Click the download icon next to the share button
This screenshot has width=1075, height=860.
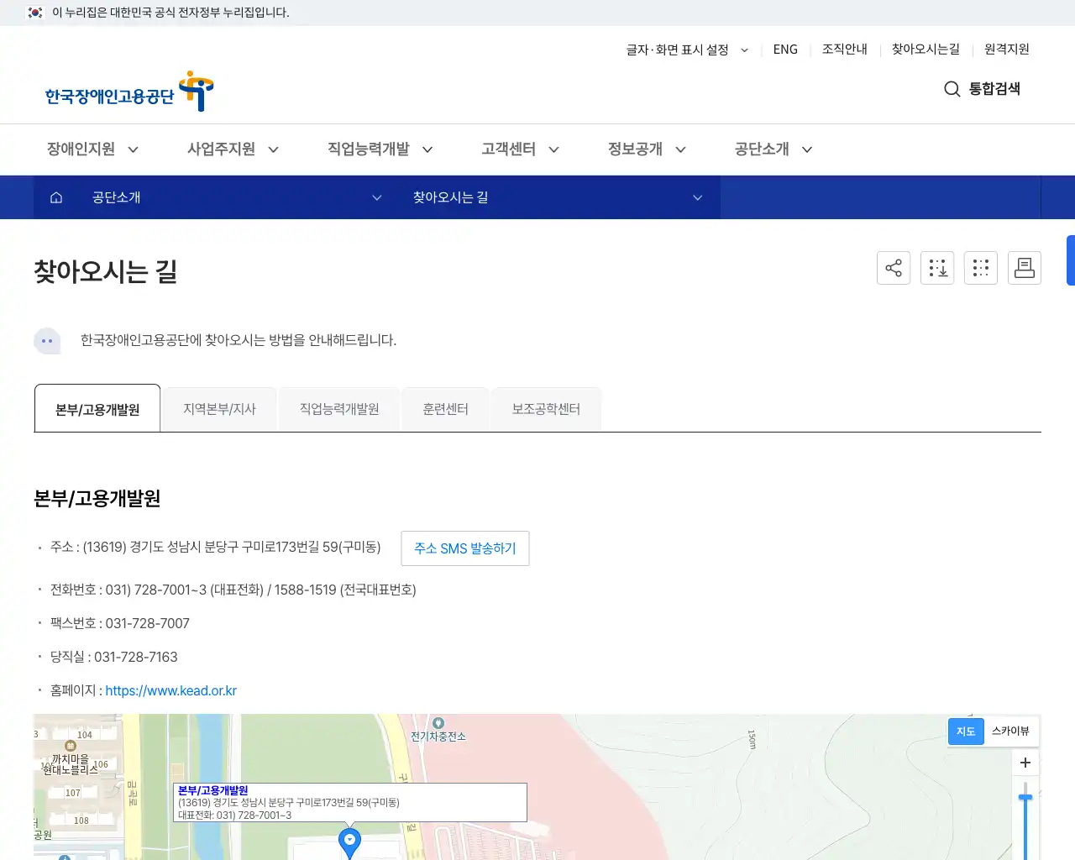pos(936,267)
